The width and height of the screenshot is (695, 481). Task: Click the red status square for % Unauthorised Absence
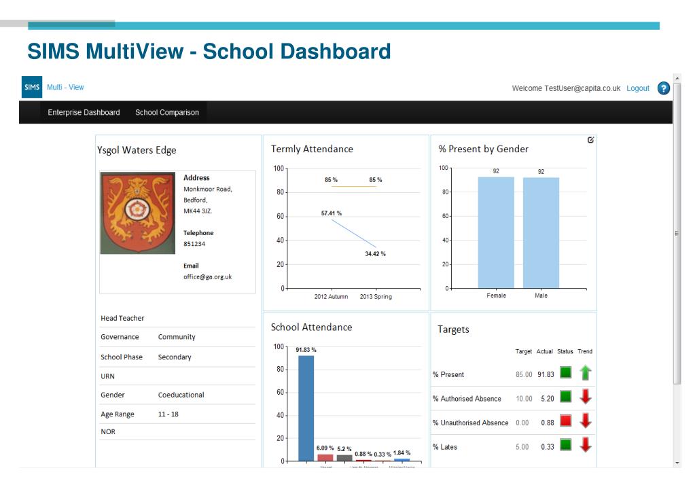coord(565,421)
